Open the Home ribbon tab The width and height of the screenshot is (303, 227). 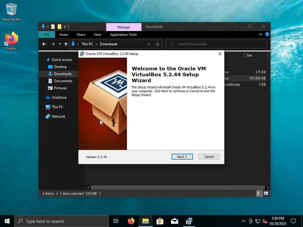pos(64,35)
